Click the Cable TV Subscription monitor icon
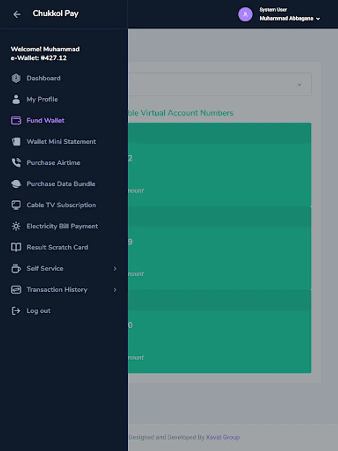This screenshot has height=451, width=338. click(x=16, y=205)
